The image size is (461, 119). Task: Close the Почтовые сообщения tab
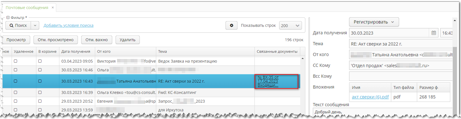click(x=53, y=8)
